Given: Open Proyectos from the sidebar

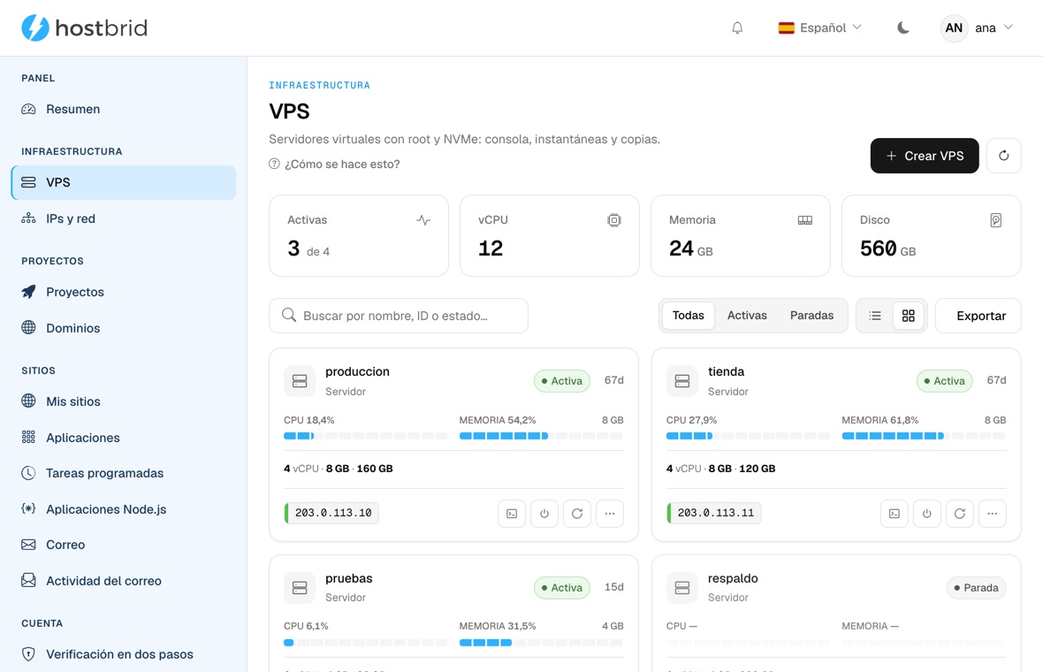Looking at the screenshot, I should point(124,292).
